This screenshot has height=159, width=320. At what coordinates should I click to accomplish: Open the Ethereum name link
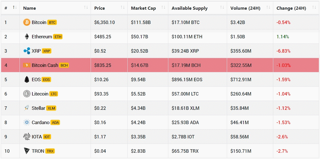pos(42,37)
